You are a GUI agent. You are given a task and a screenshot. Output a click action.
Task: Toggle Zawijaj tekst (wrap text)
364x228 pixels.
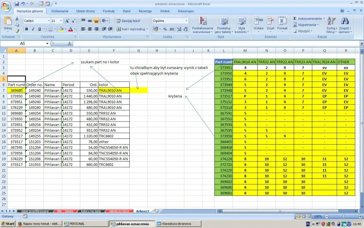coord(128,21)
